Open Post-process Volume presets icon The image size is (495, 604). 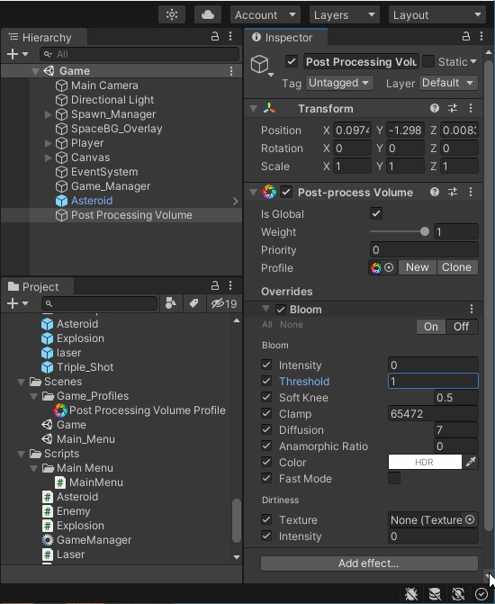pos(453,192)
